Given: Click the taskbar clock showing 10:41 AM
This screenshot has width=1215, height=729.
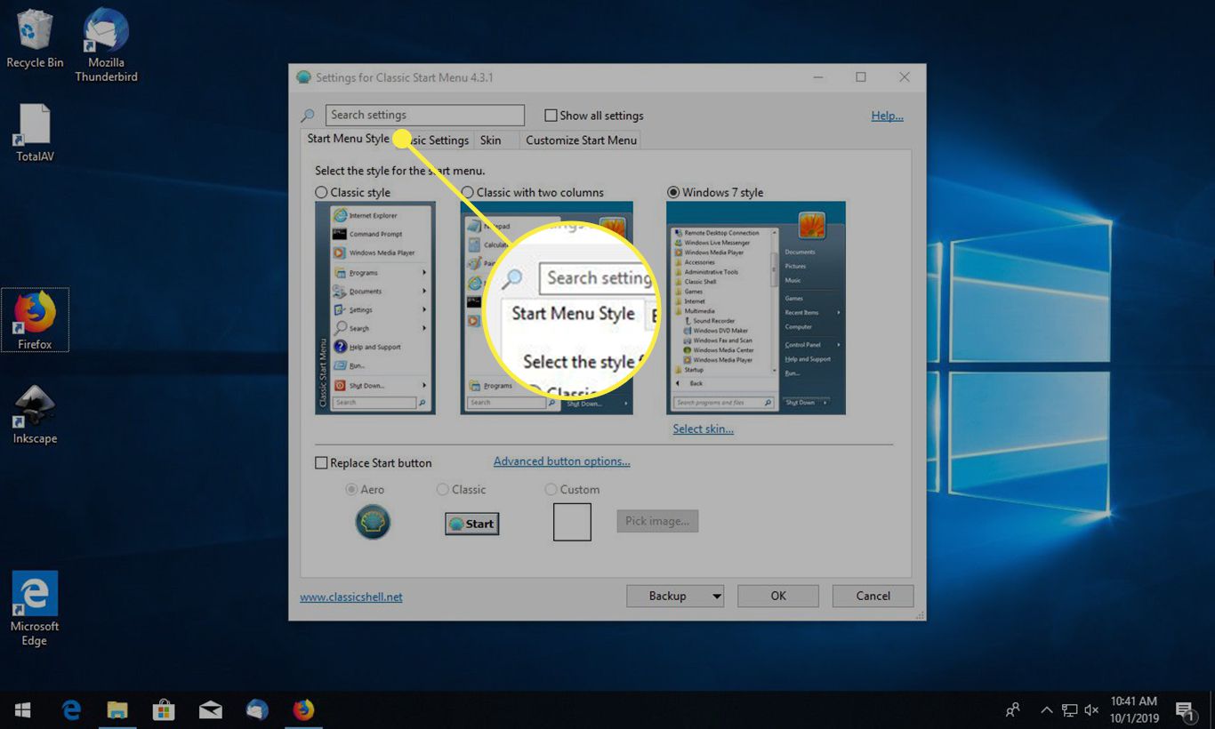Looking at the screenshot, I should coord(1134,710).
